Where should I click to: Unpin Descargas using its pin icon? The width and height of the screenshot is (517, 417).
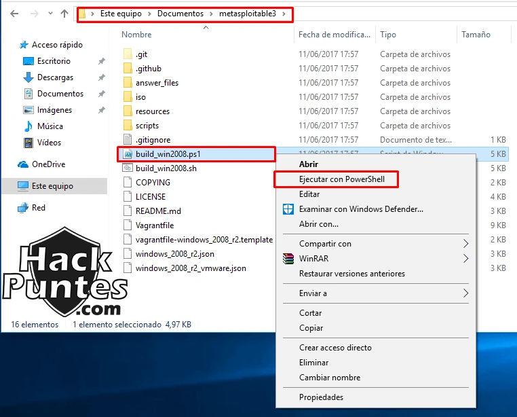[x=102, y=77]
